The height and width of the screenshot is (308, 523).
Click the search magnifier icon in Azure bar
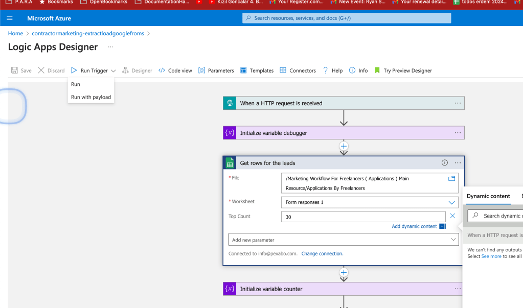click(248, 18)
